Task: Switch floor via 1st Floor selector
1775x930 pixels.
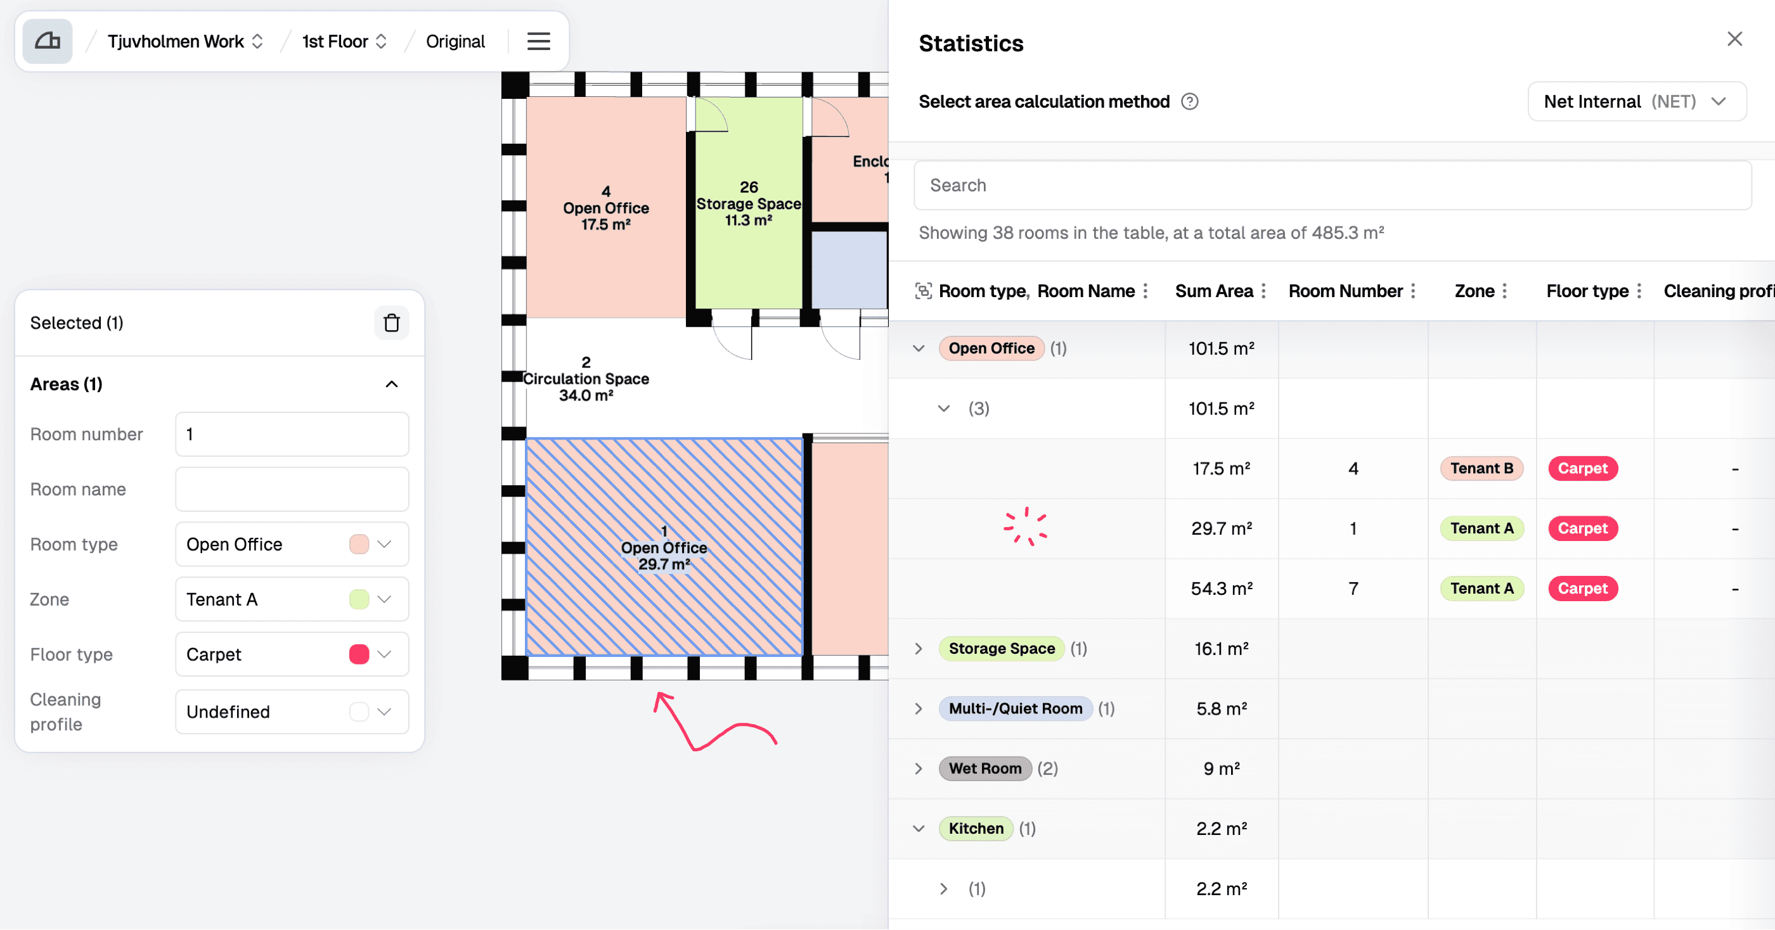Action: click(x=344, y=41)
